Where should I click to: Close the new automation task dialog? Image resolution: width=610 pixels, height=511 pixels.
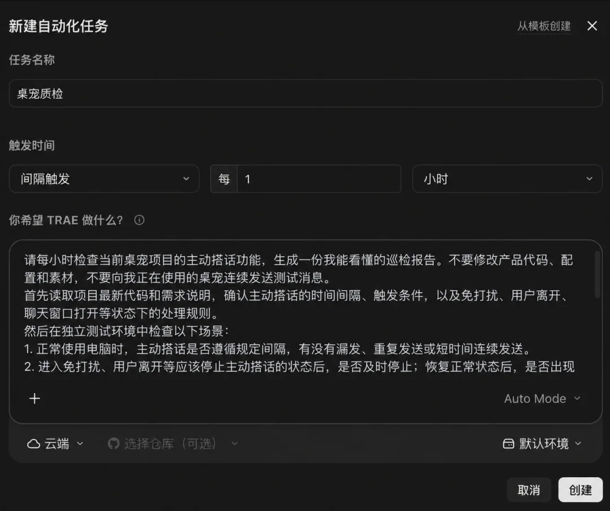pyautogui.click(x=592, y=26)
